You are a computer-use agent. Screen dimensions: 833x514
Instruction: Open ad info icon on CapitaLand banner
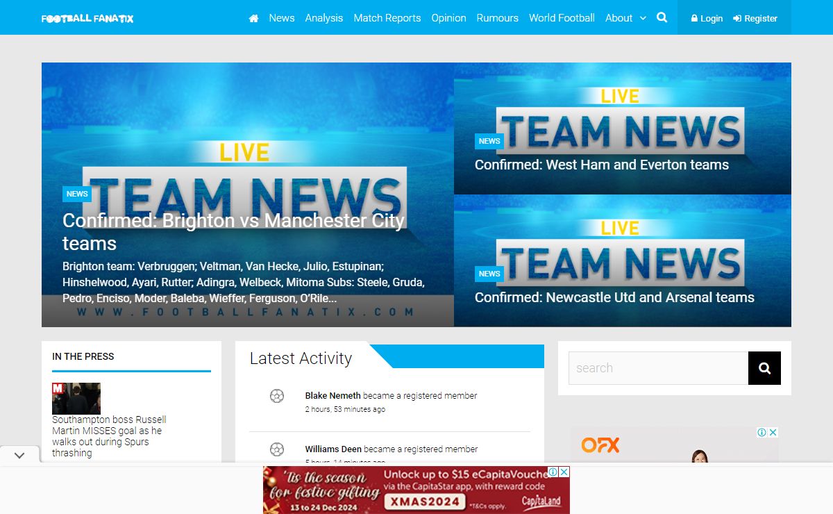pyautogui.click(x=554, y=472)
